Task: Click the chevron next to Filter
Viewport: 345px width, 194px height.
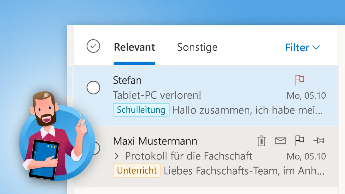Action: point(316,48)
